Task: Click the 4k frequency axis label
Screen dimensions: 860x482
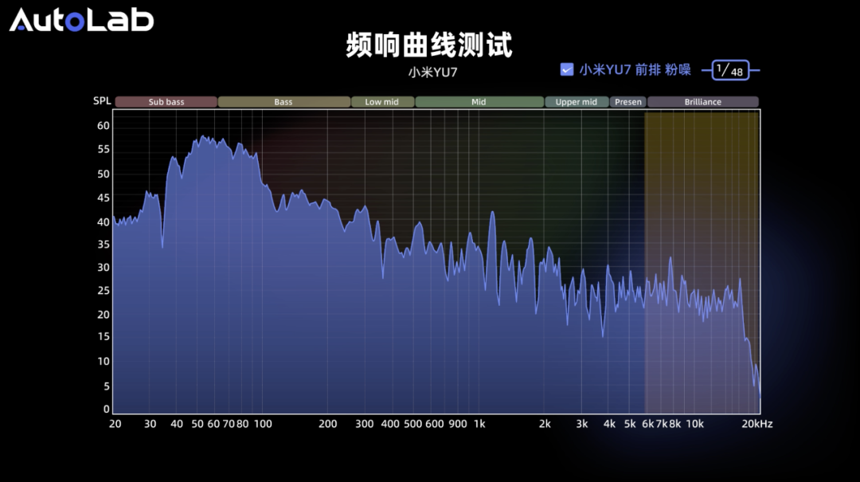Action: [x=609, y=424]
